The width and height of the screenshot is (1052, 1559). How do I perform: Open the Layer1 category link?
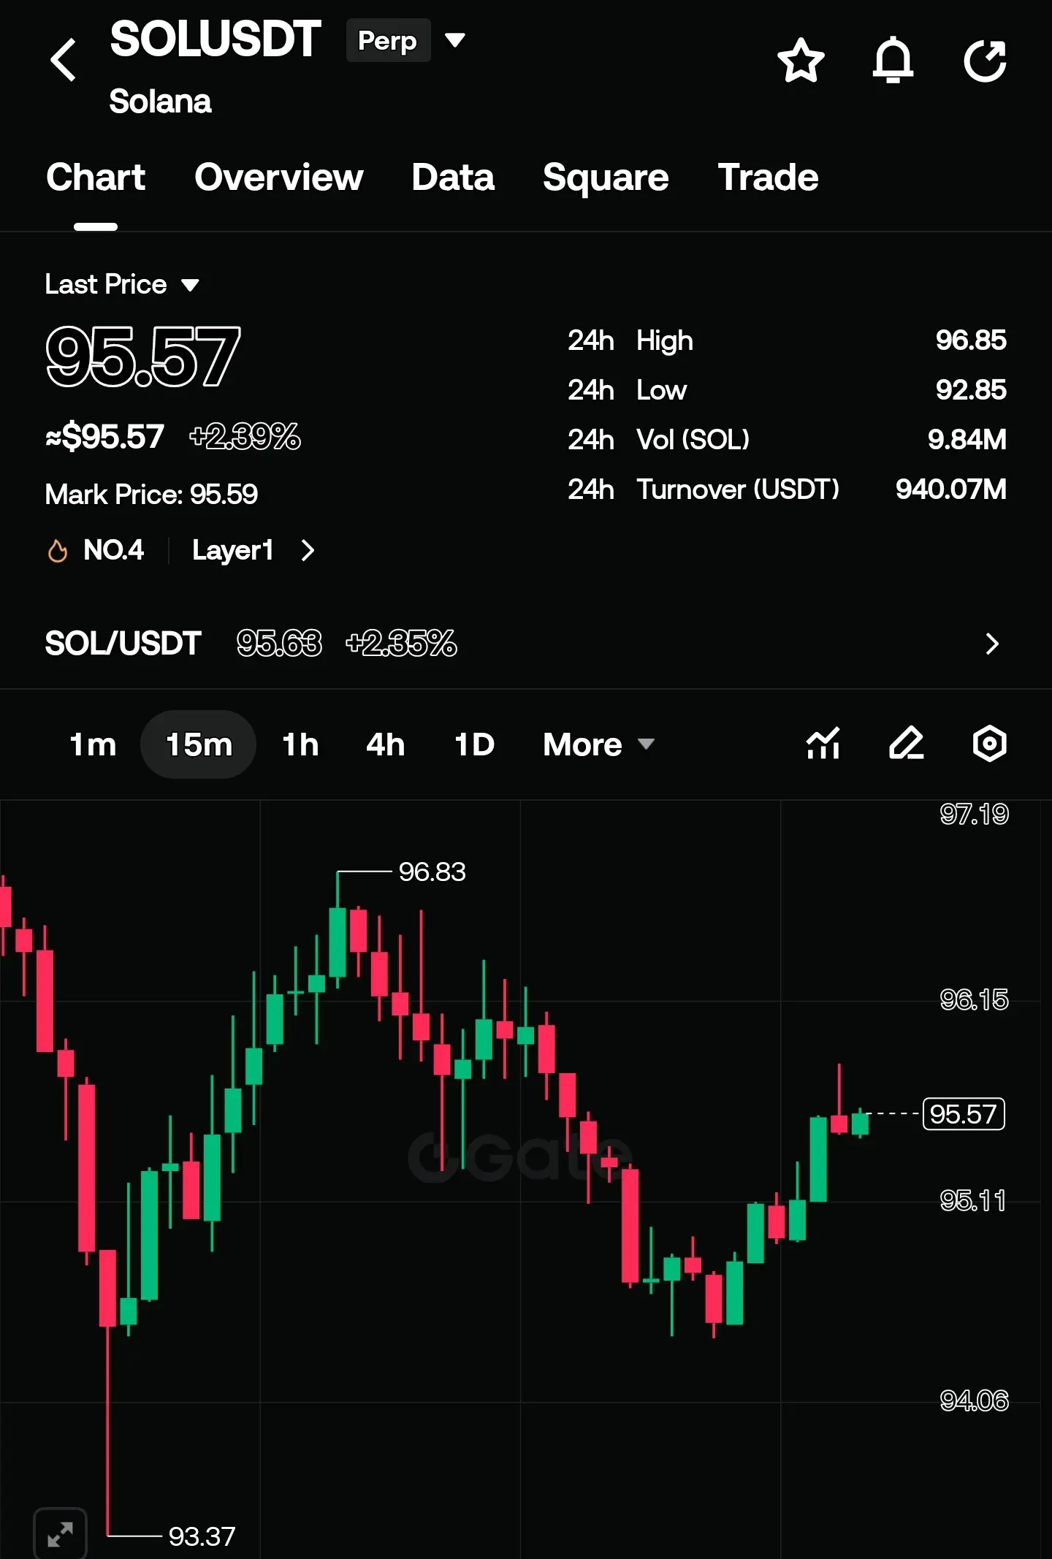(232, 550)
